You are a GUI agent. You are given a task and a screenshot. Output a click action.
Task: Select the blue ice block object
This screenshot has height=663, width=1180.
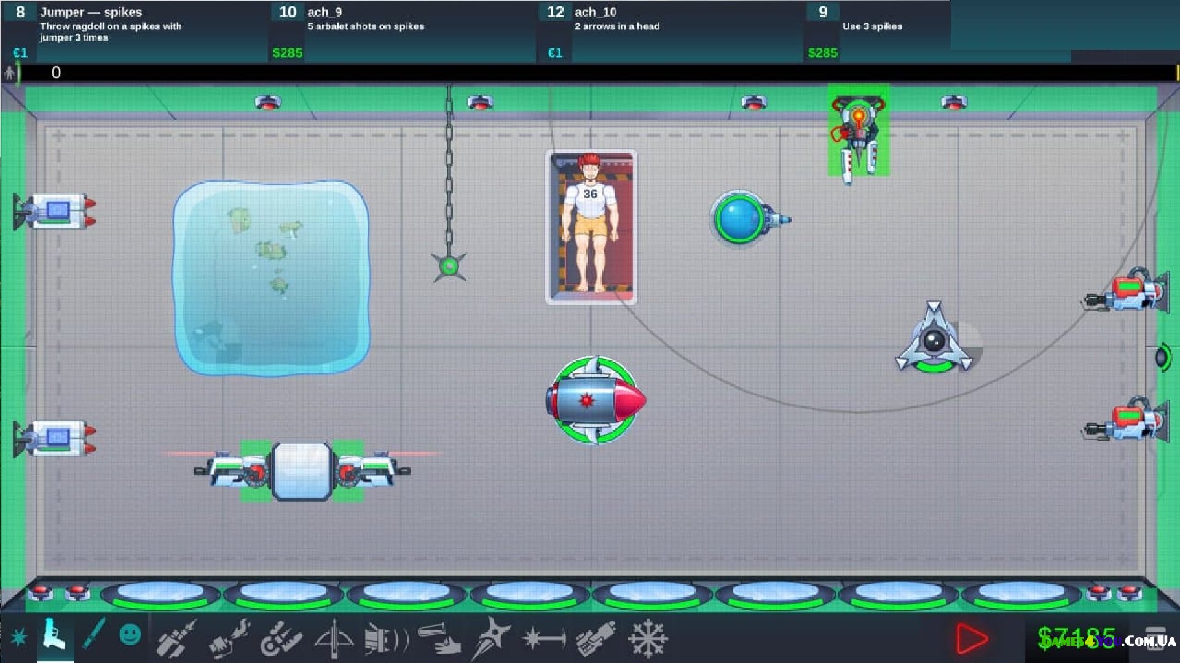pos(271,276)
